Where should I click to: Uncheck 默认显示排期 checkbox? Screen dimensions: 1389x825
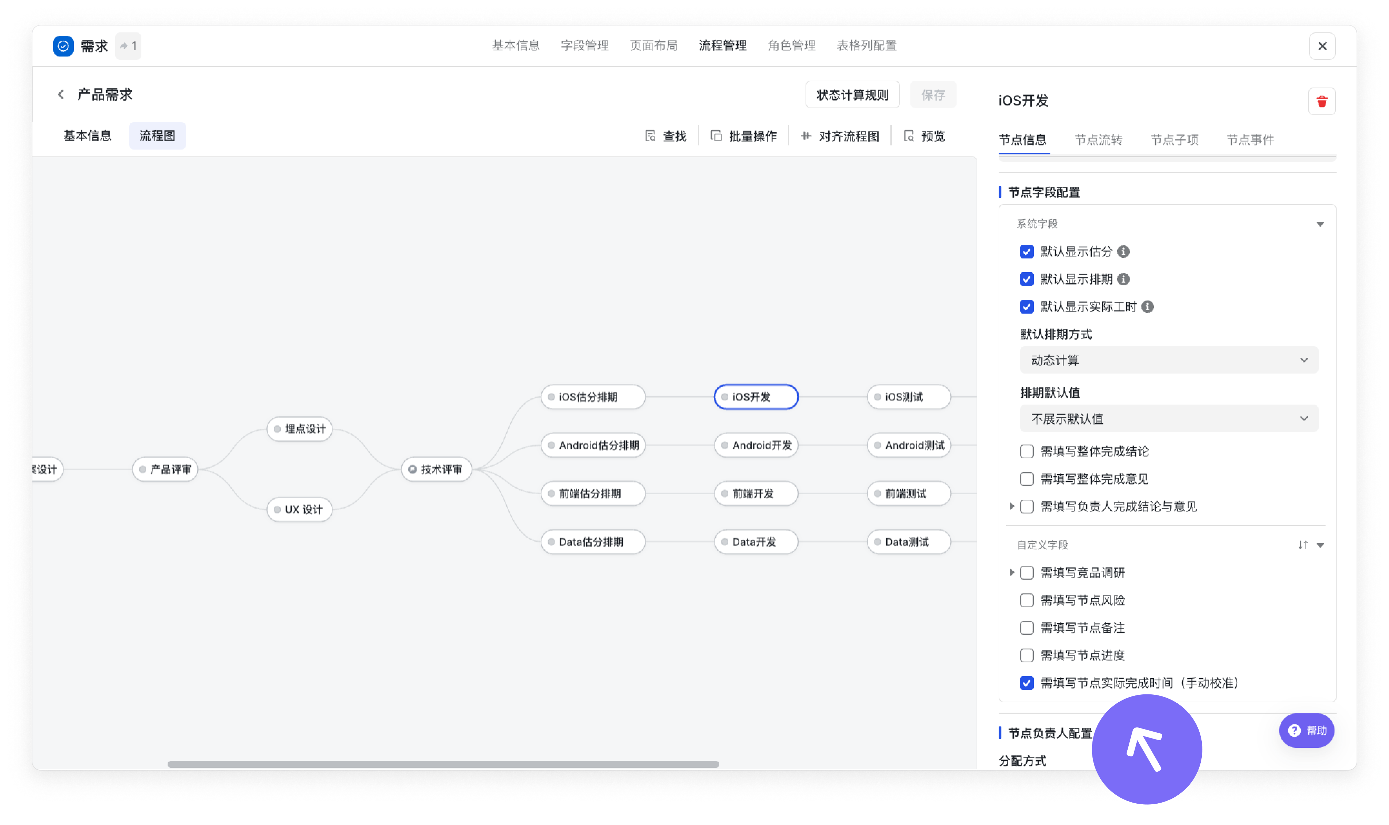pyautogui.click(x=1026, y=279)
